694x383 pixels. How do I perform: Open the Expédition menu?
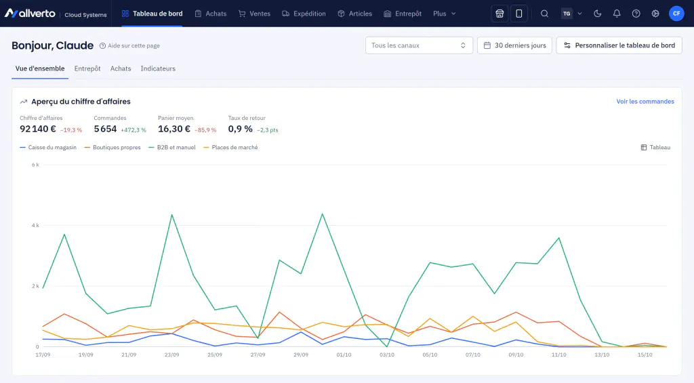[304, 14]
